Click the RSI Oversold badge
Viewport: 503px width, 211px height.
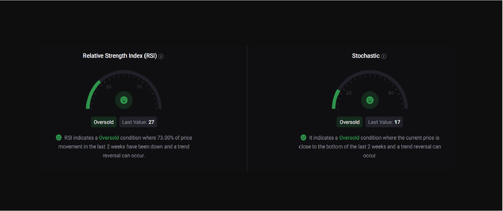[104, 122]
